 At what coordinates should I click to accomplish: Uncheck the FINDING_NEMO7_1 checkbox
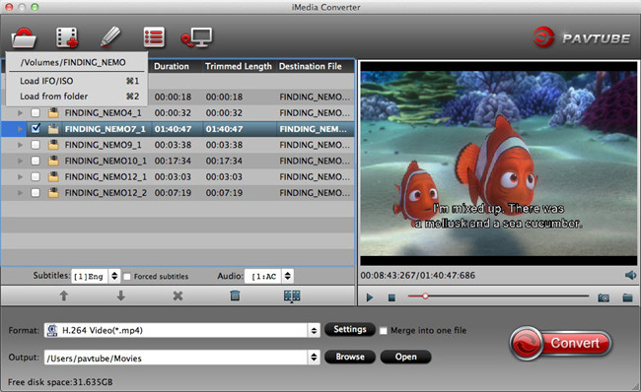(36, 129)
